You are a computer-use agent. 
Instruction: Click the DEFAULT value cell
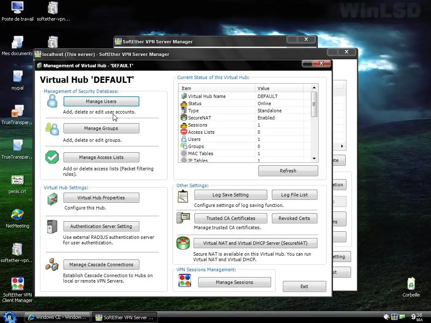(x=267, y=96)
